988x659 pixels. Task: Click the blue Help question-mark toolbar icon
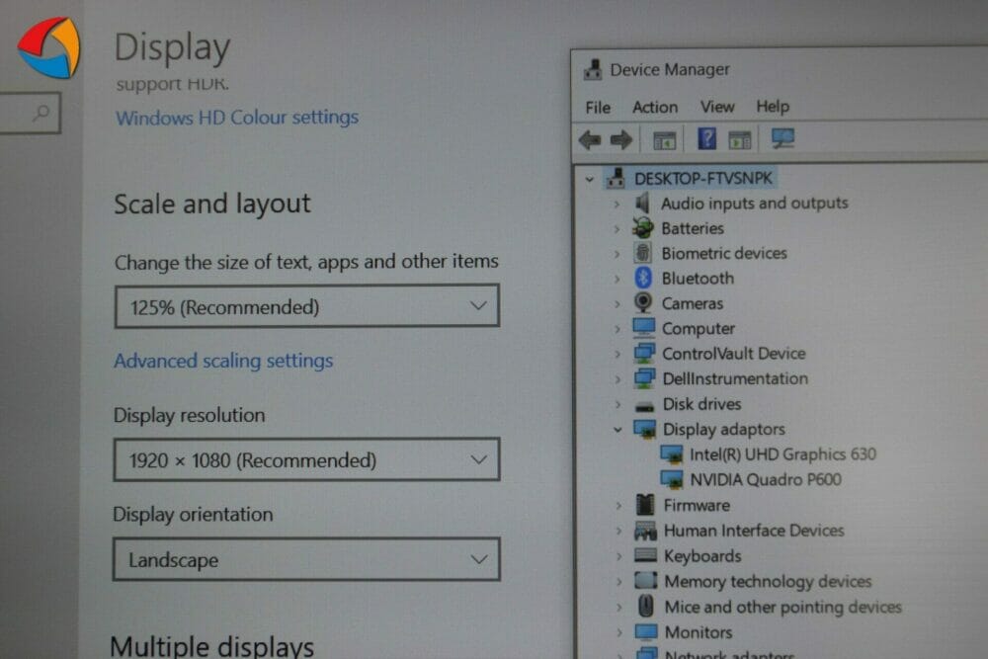[x=707, y=138]
